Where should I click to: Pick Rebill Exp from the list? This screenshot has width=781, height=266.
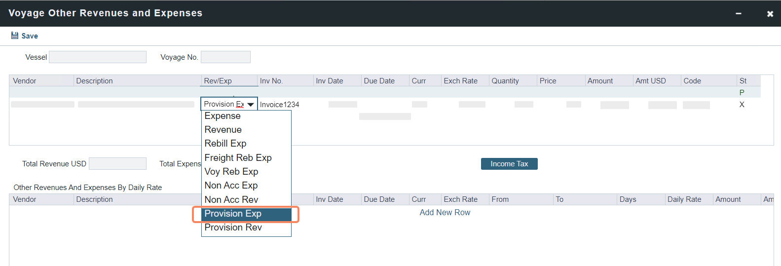225,144
